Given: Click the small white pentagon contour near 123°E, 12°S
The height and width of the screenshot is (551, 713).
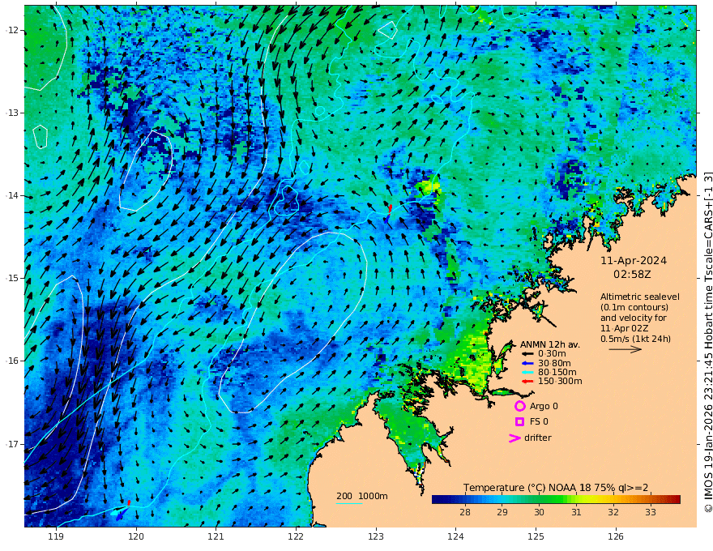Looking at the screenshot, I should coord(388,30).
